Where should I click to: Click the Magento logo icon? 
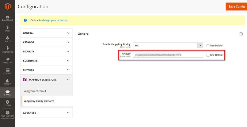[8, 6]
